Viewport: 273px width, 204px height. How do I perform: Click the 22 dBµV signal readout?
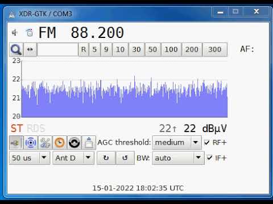205,129
